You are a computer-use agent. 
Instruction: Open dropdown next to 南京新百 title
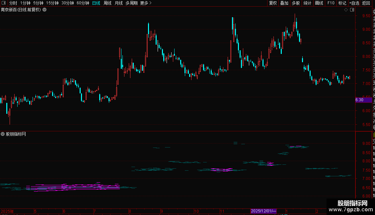pos(44,10)
